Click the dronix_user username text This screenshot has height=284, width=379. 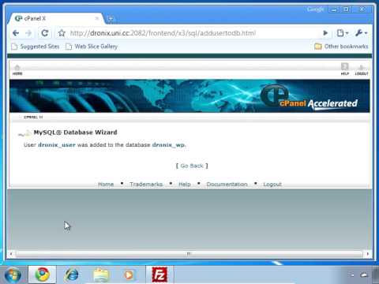click(x=57, y=145)
